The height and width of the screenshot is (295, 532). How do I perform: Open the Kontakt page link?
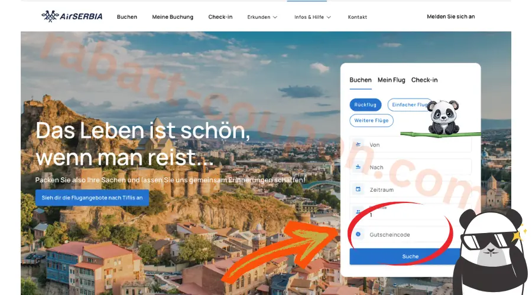(357, 17)
